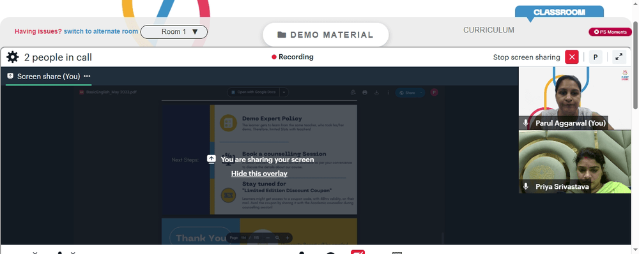Open call settings gear icon
The image size is (639, 254).
(13, 57)
